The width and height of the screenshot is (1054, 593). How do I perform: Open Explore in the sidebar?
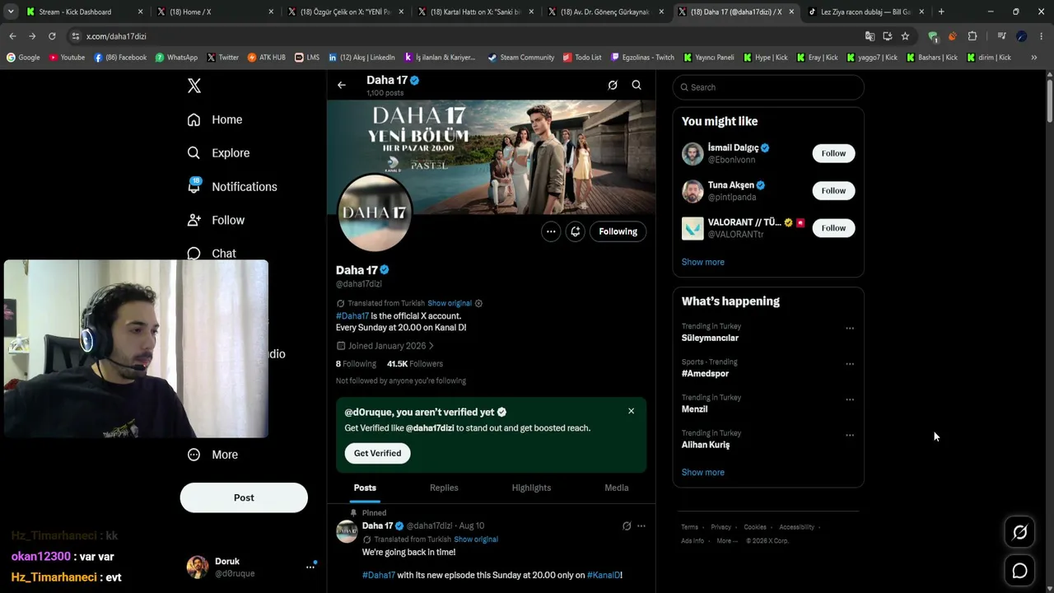pyautogui.click(x=218, y=153)
